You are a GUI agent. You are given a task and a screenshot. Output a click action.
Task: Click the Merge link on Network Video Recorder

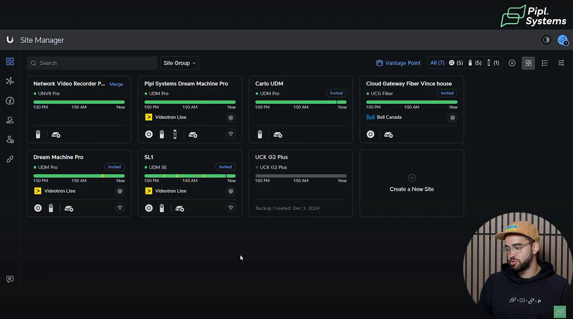116,84
